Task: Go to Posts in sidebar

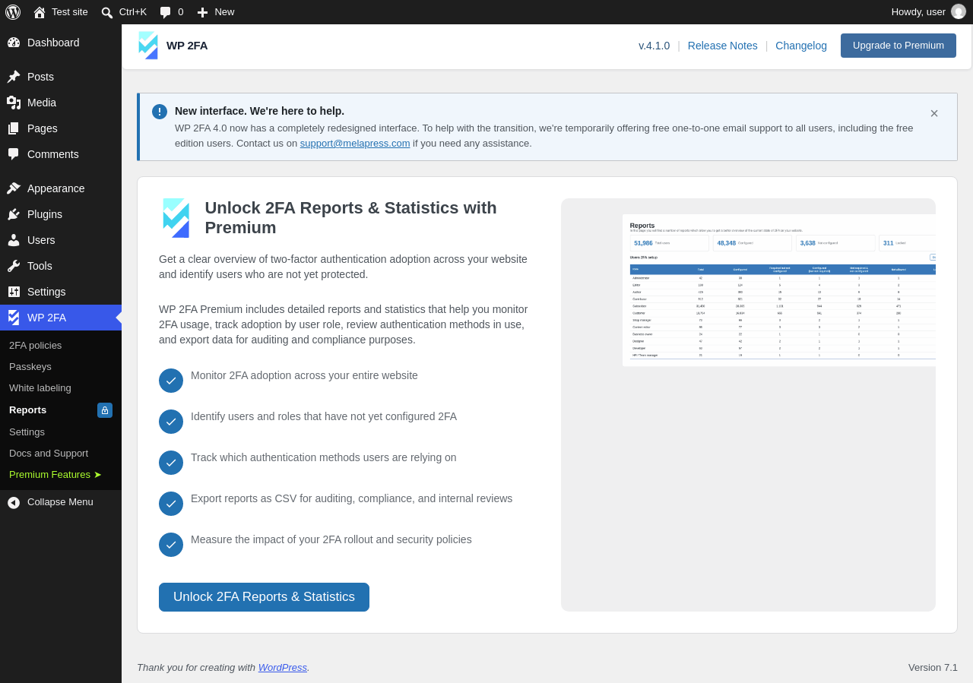Action: 40,77
